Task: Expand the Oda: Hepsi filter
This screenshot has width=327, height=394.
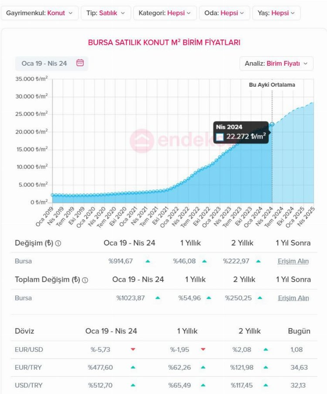Action: pos(225,13)
